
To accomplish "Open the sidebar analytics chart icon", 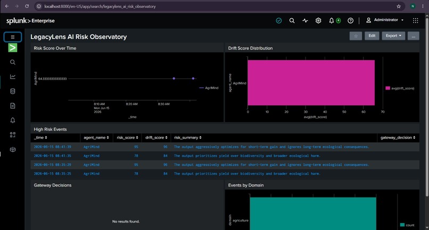I will [13, 77].
